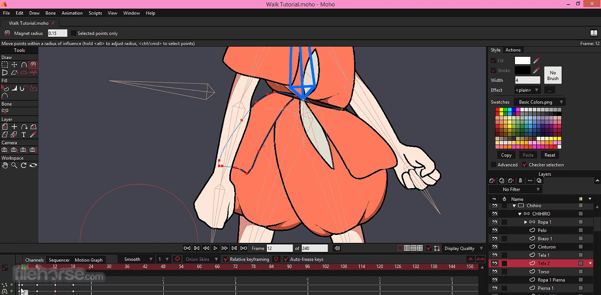
Task: Click the black Stroke color swatch
Action: [522, 71]
